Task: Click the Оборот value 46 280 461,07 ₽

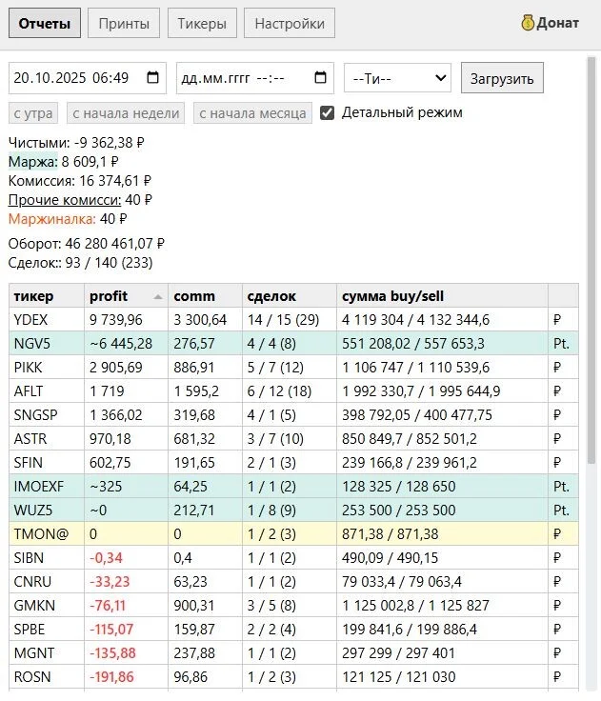Action: [115, 244]
